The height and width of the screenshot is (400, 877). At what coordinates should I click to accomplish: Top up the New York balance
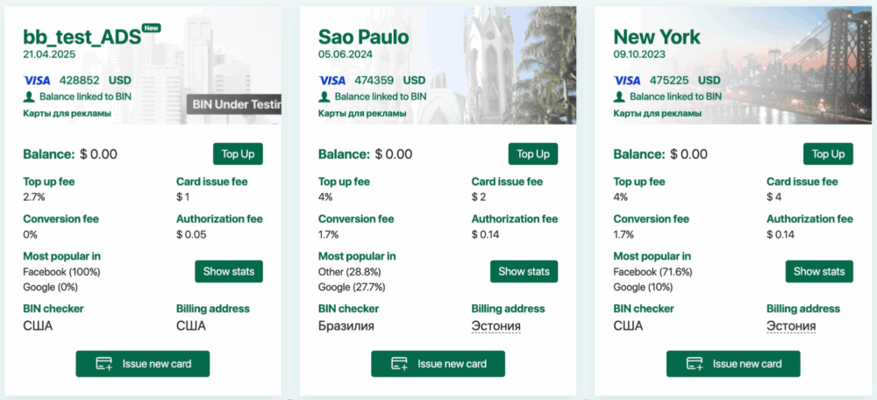click(828, 154)
